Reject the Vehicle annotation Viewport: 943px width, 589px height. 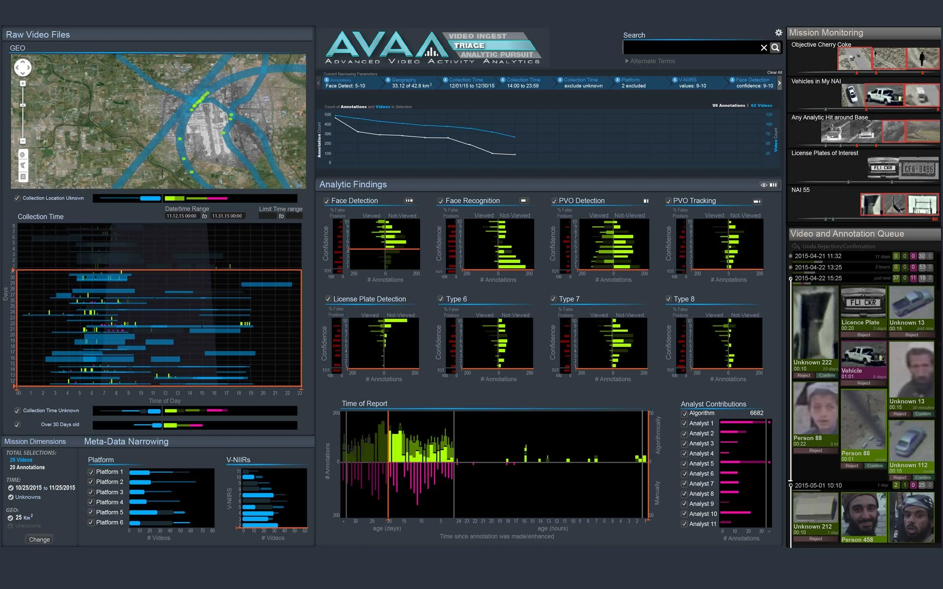(863, 383)
